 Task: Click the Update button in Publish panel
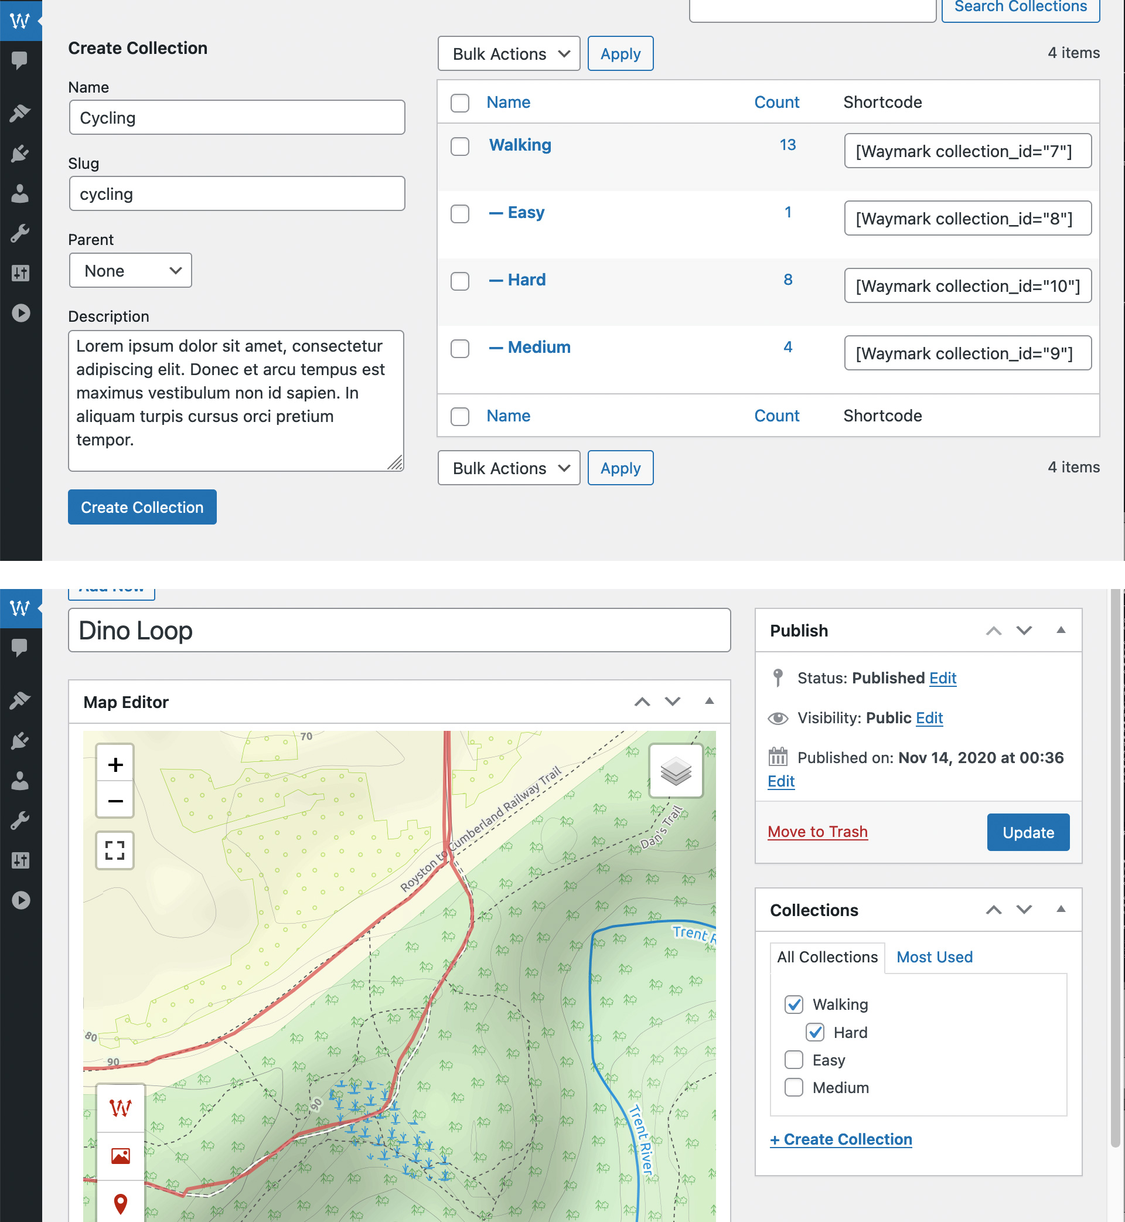pos(1028,832)
